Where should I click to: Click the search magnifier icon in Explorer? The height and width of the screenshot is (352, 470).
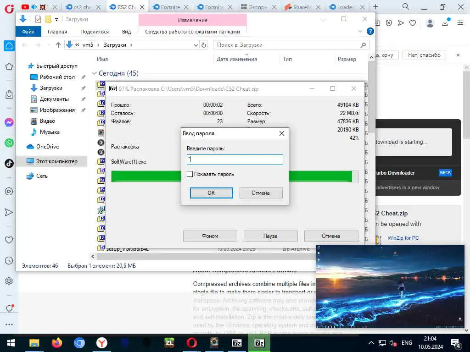[x=364, y=45]
